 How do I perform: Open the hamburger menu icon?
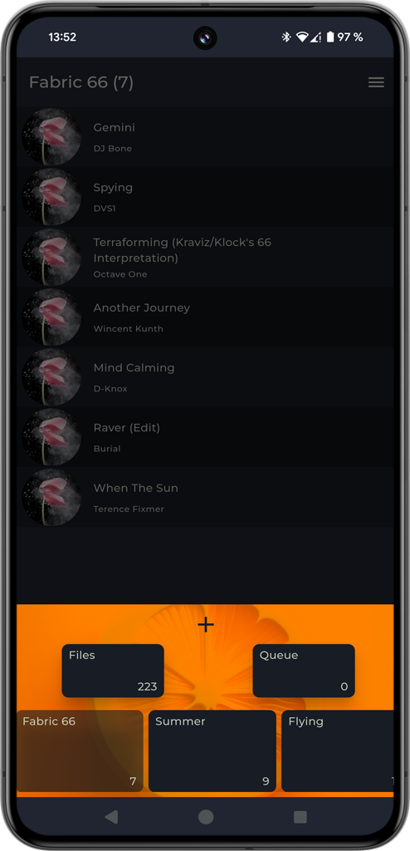pyautogui.click(x=376, y=82)
